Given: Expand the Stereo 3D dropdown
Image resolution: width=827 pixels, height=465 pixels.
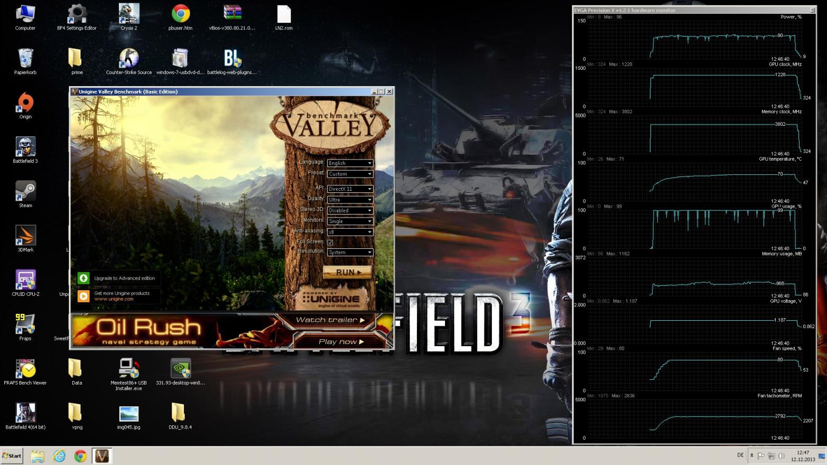Looking at the screenshot, I should point(350,210).
